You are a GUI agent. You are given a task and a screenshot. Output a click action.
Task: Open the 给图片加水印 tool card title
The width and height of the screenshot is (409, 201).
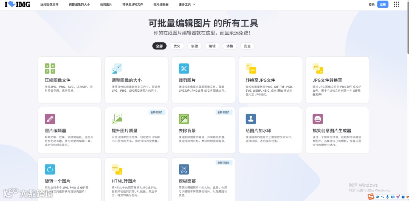pyautogui.click(x=259, y=130)
